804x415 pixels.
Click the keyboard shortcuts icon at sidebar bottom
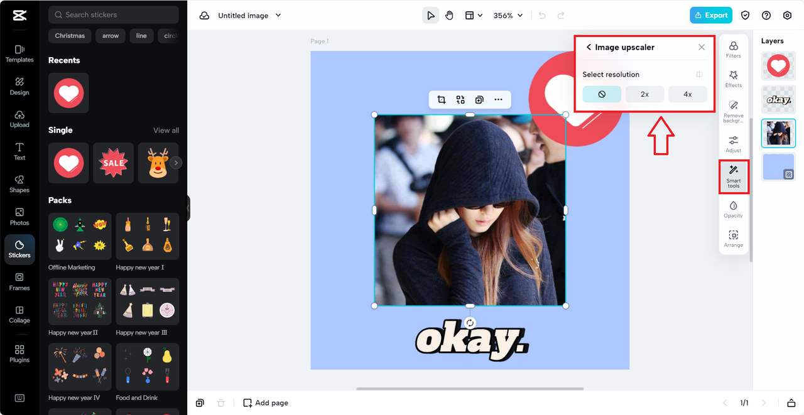click(19, 398)
